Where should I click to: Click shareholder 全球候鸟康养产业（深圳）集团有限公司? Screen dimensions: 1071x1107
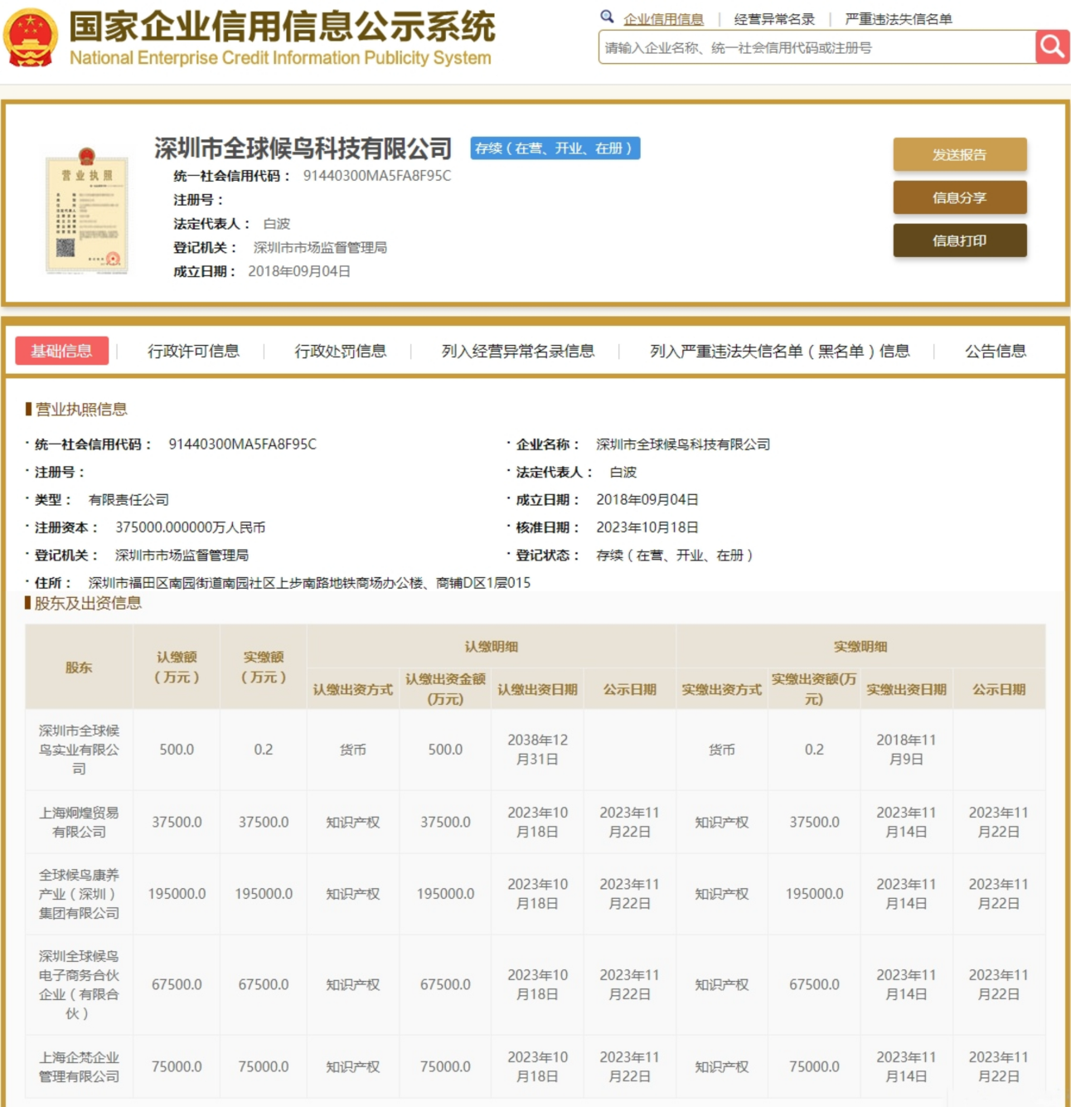(79, 894)
